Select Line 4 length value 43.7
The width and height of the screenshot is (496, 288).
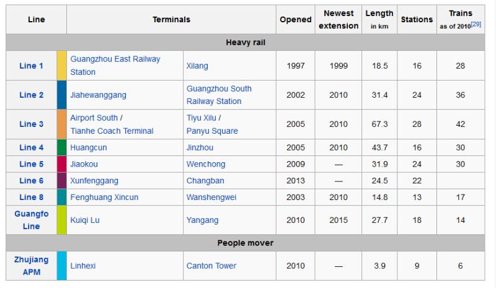(379, 147)
